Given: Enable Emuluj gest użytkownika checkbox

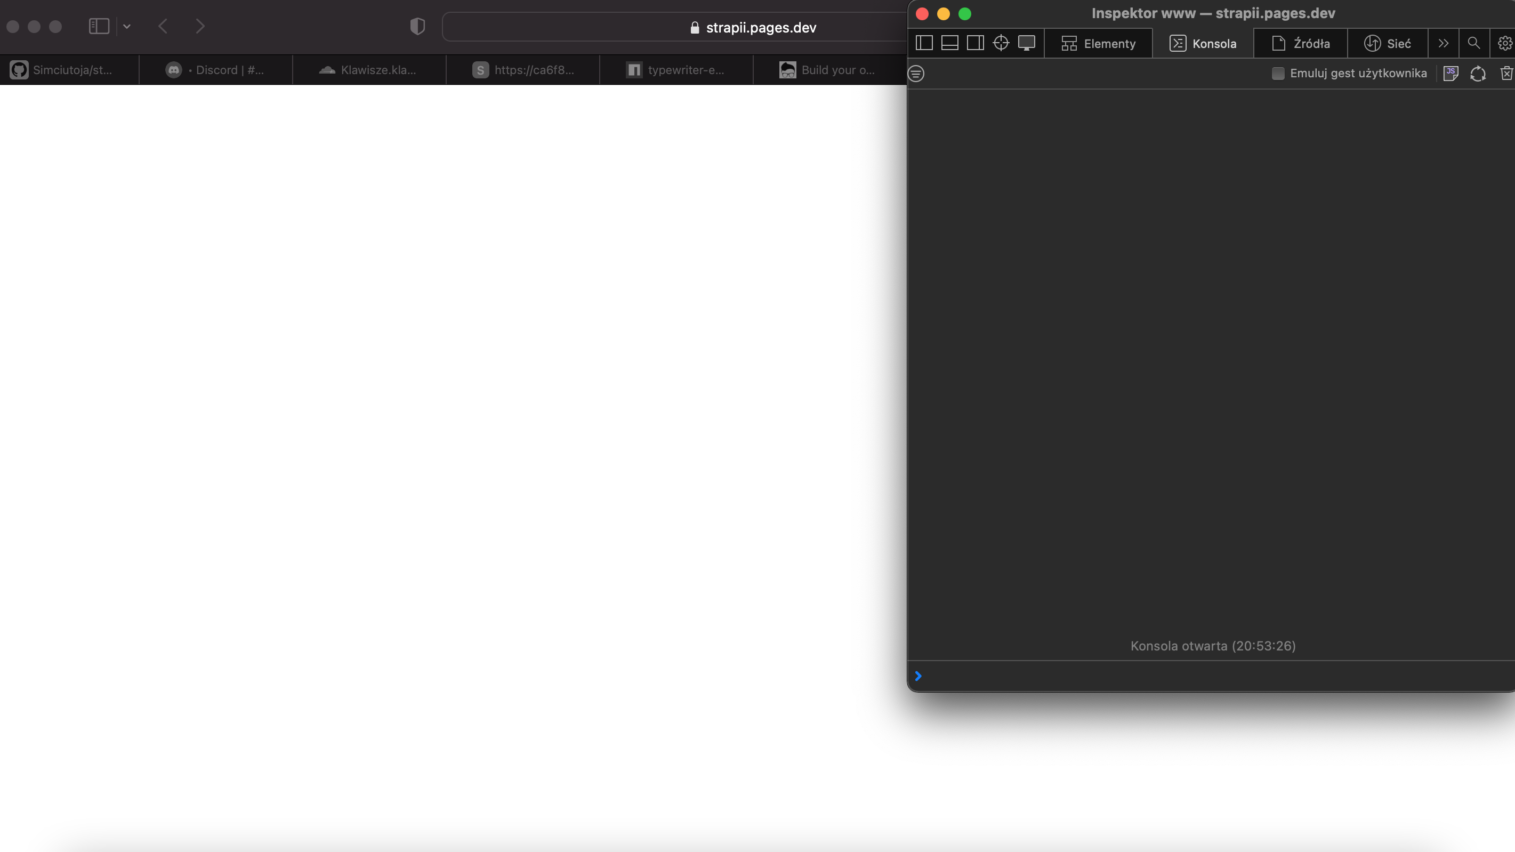Looking at the screenshot, I should pos(1277,74).
